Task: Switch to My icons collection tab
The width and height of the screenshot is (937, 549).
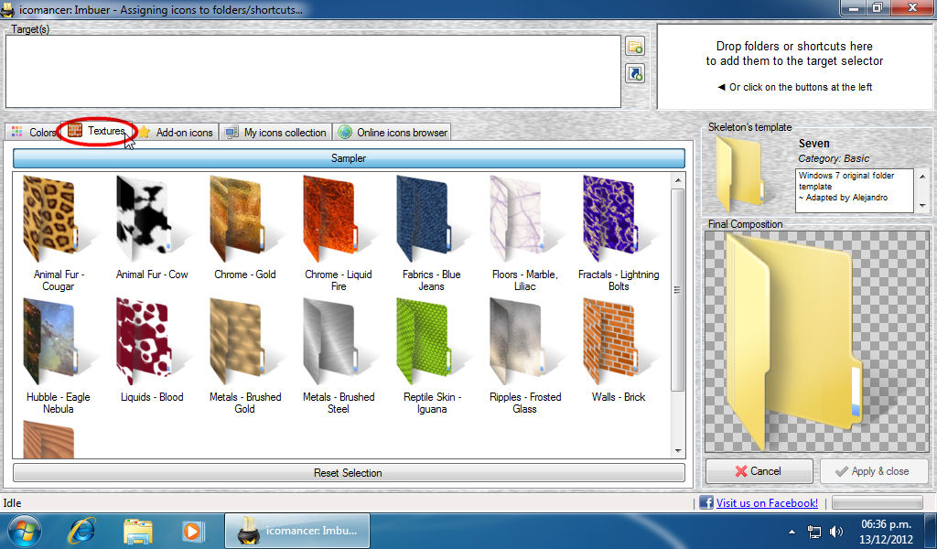Action: pos(276,132)
